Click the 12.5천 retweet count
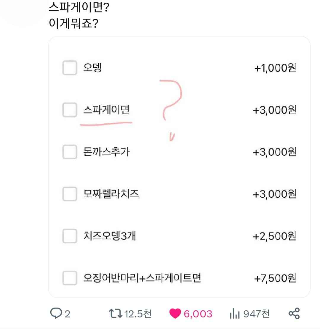The width and height of the screenshot is (320, 329). pos(138,314)
